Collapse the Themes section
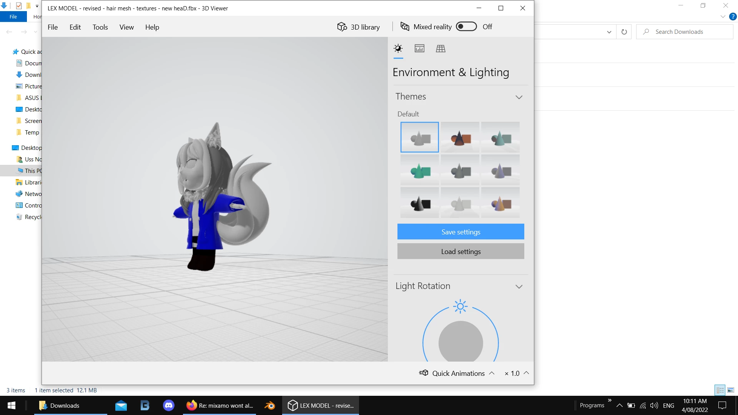738x415 pixels. tap(519, 97)
